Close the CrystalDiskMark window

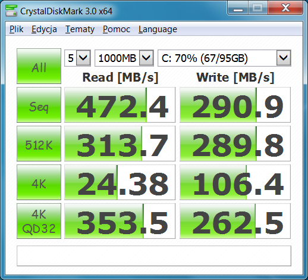pyautogui.click(x=285, y=8)
